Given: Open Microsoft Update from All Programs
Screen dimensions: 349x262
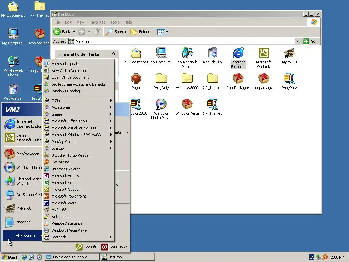Looking at the screenshot, I should click(78, 64).
